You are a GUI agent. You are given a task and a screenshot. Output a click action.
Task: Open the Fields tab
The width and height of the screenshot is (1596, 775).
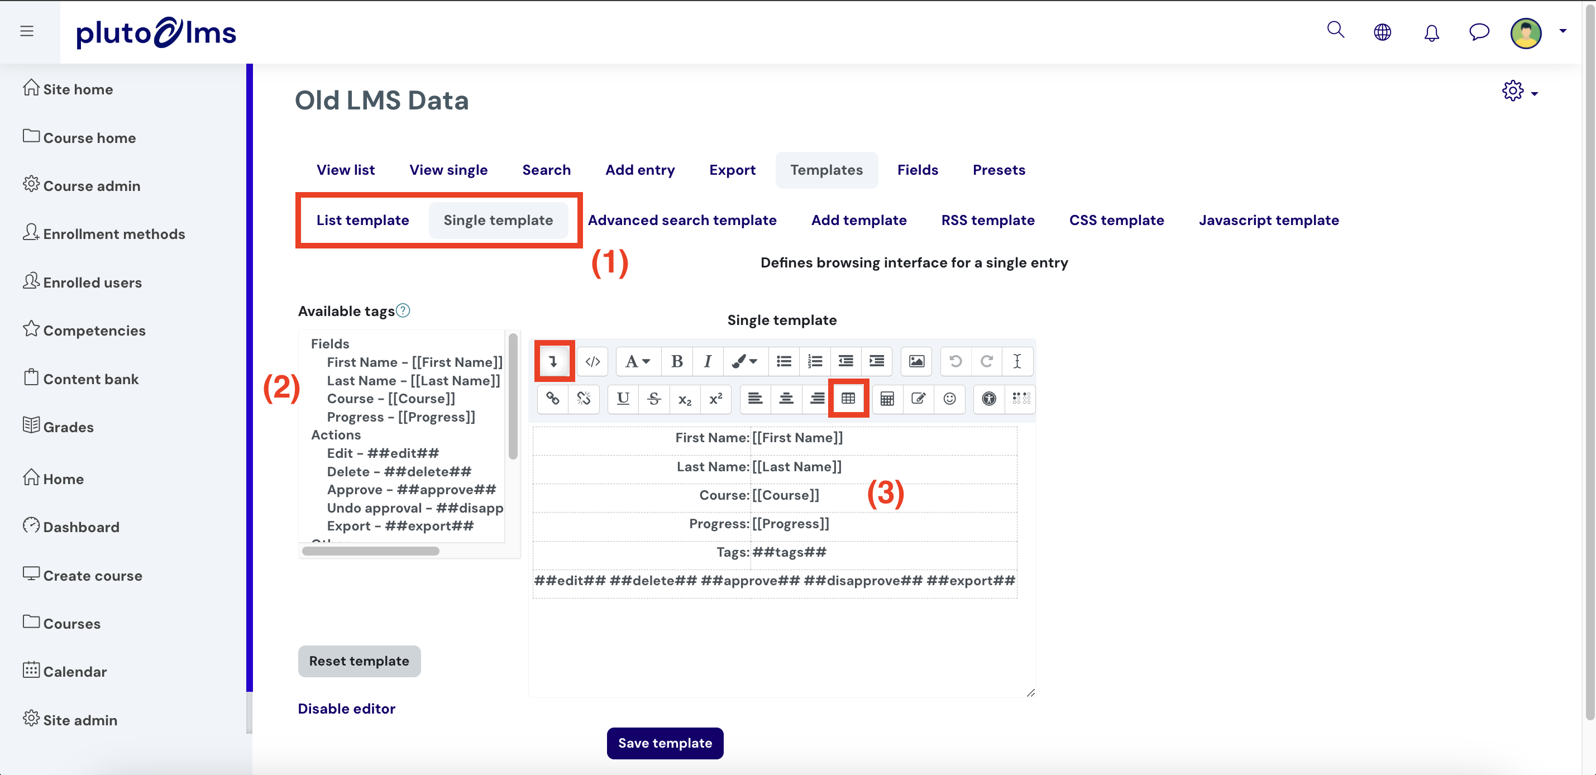tap(917, 170)
